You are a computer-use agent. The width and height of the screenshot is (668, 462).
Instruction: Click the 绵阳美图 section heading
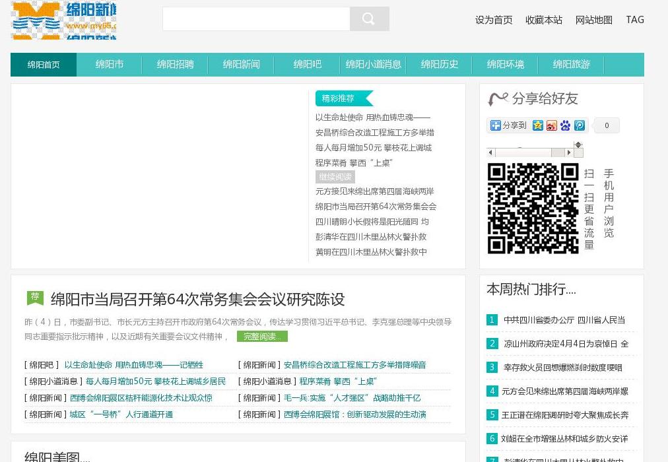pos(57,457)
